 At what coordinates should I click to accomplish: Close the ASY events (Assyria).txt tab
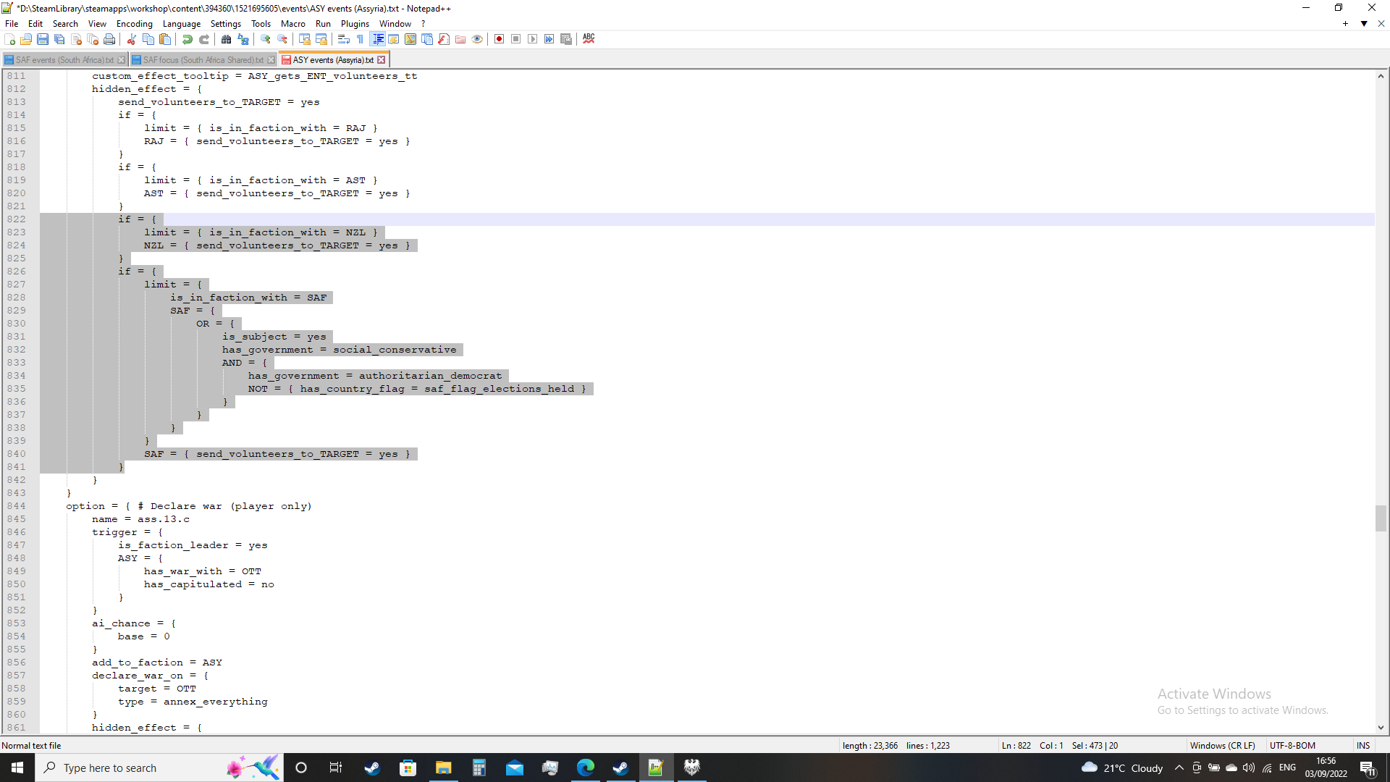[x=382, y=60]
